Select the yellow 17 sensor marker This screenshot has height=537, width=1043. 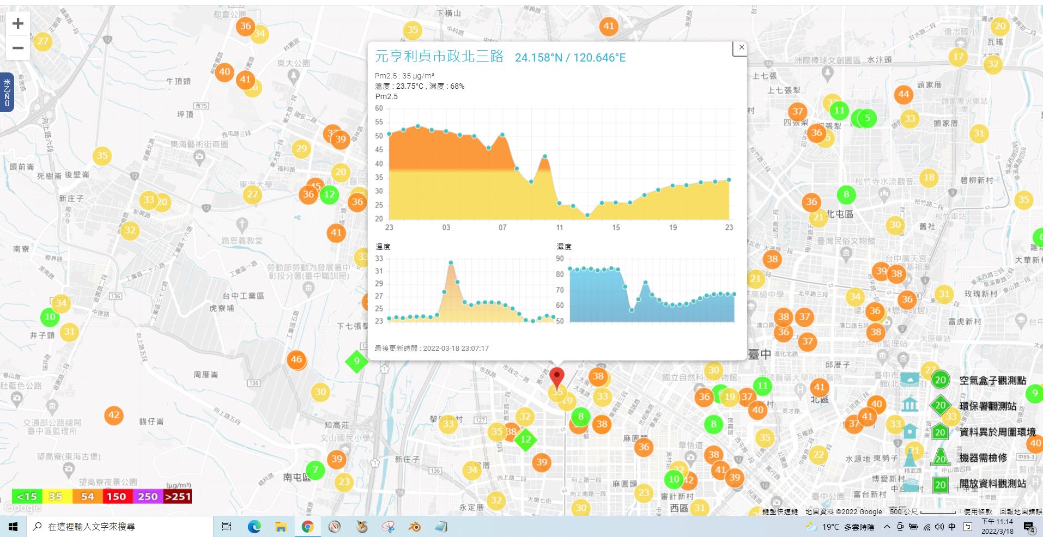[958, 57]
